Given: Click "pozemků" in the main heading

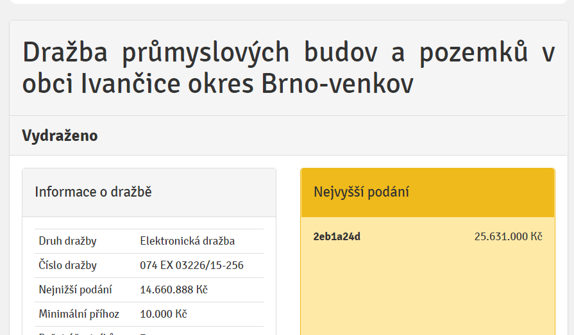Looking at the screenshot, I should click(x=473, y=54).
